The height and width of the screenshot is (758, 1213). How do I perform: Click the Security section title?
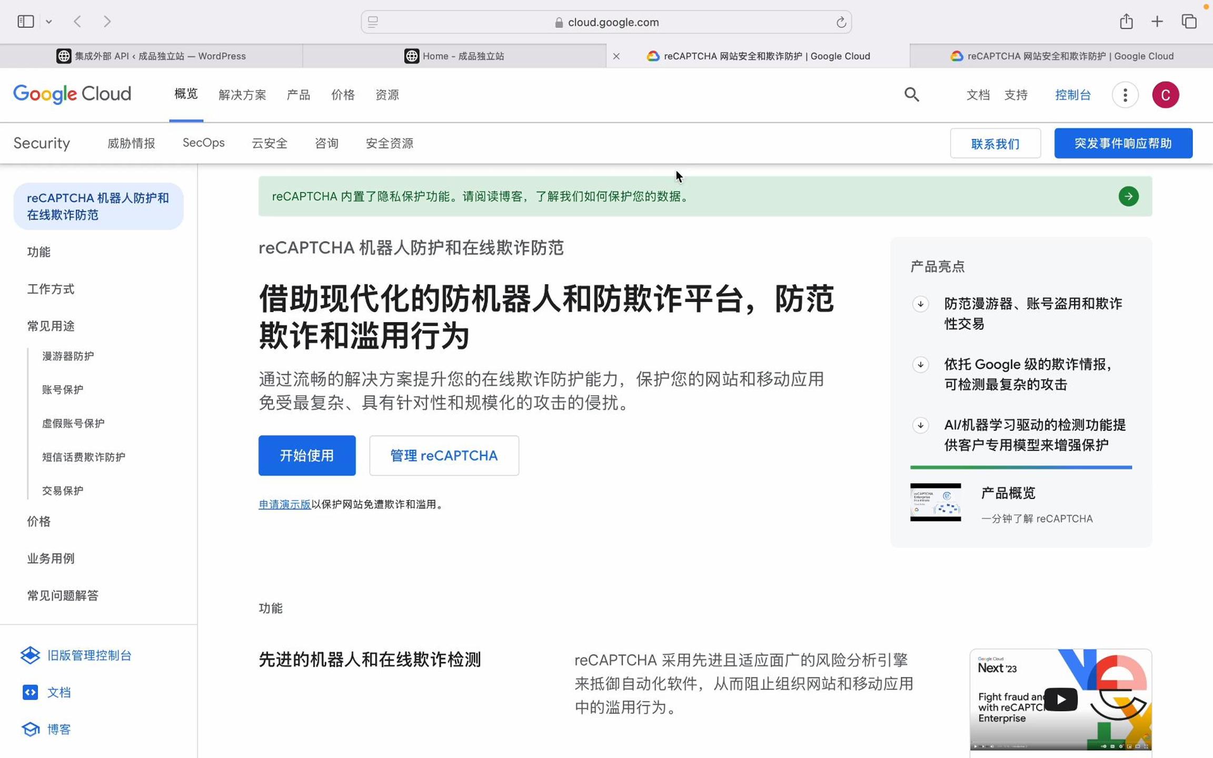(42, 143)
